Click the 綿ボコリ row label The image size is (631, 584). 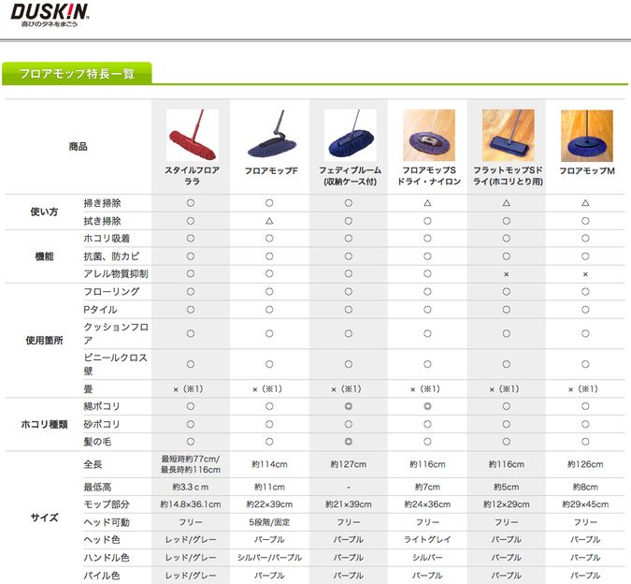102,406
